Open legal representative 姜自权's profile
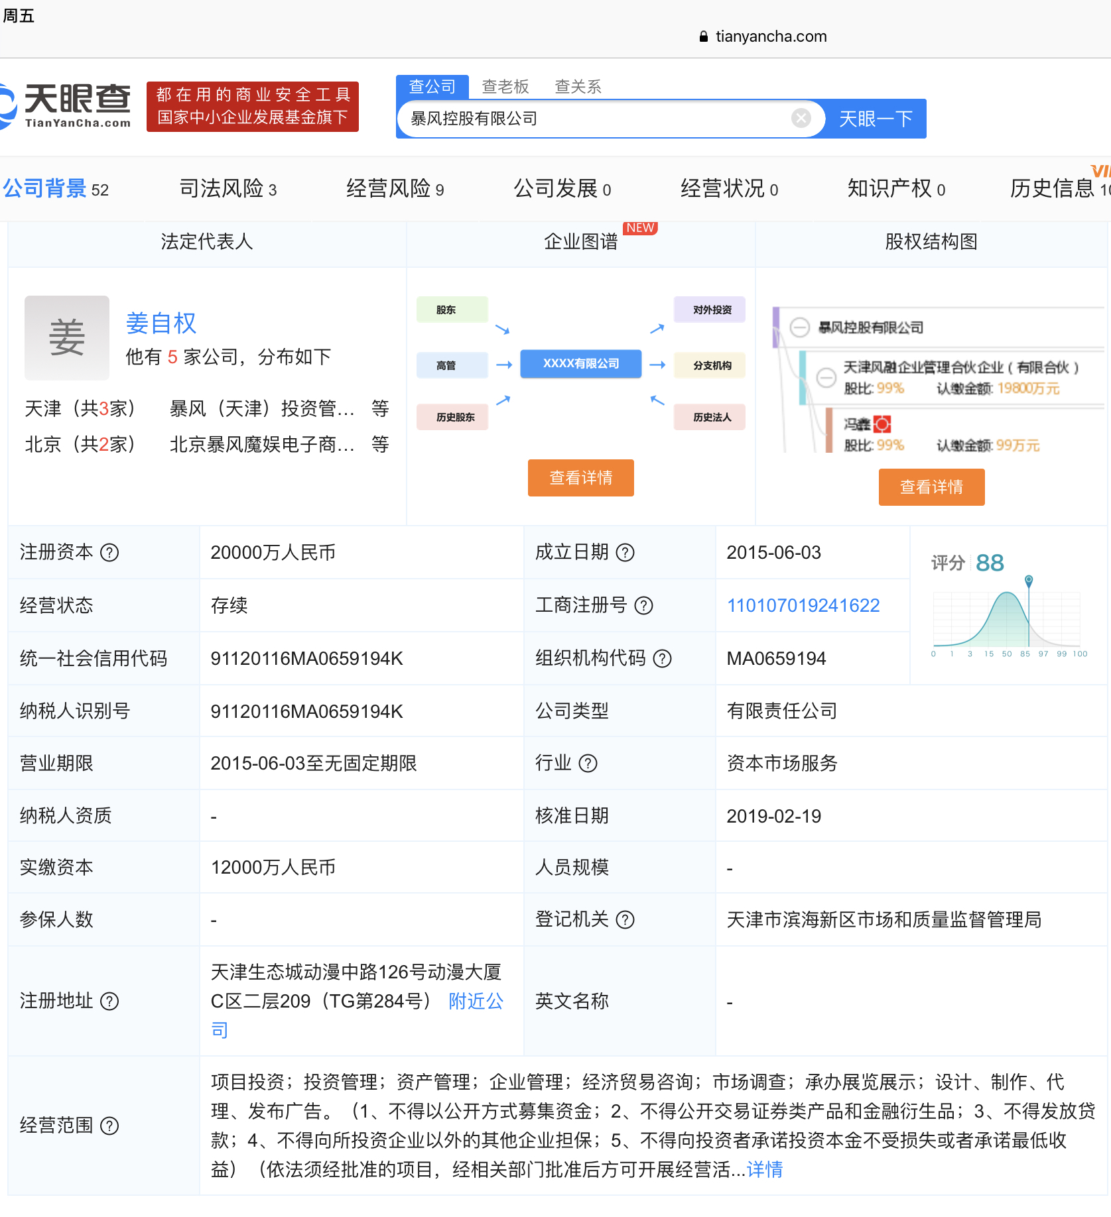This screenshot has width=1111, height=1217. 161,323
